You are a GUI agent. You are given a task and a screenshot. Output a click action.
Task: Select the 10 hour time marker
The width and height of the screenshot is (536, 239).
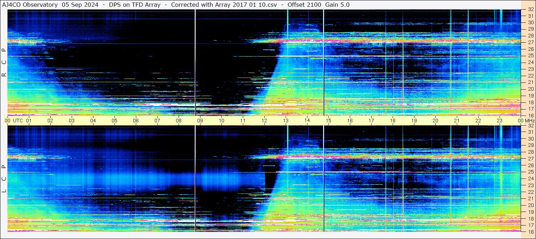221,121
